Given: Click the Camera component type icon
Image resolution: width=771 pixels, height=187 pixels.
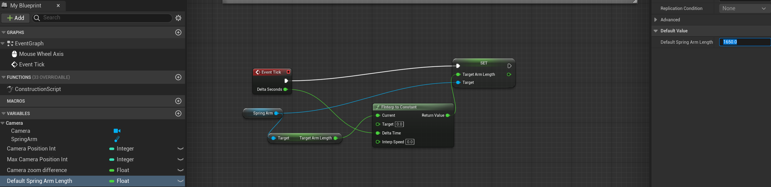Looking at the screenshot, I should (x=117, y=131).
